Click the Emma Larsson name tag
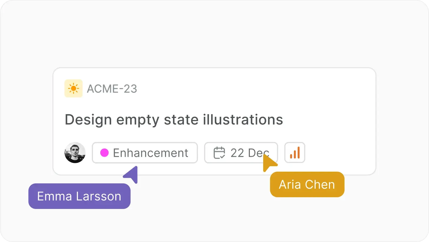This screenshot has width=429, height=242. pos(79,196)
